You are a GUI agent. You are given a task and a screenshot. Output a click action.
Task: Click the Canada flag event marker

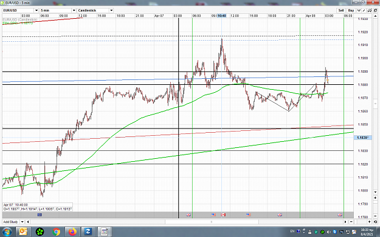[x=223, y=215]
